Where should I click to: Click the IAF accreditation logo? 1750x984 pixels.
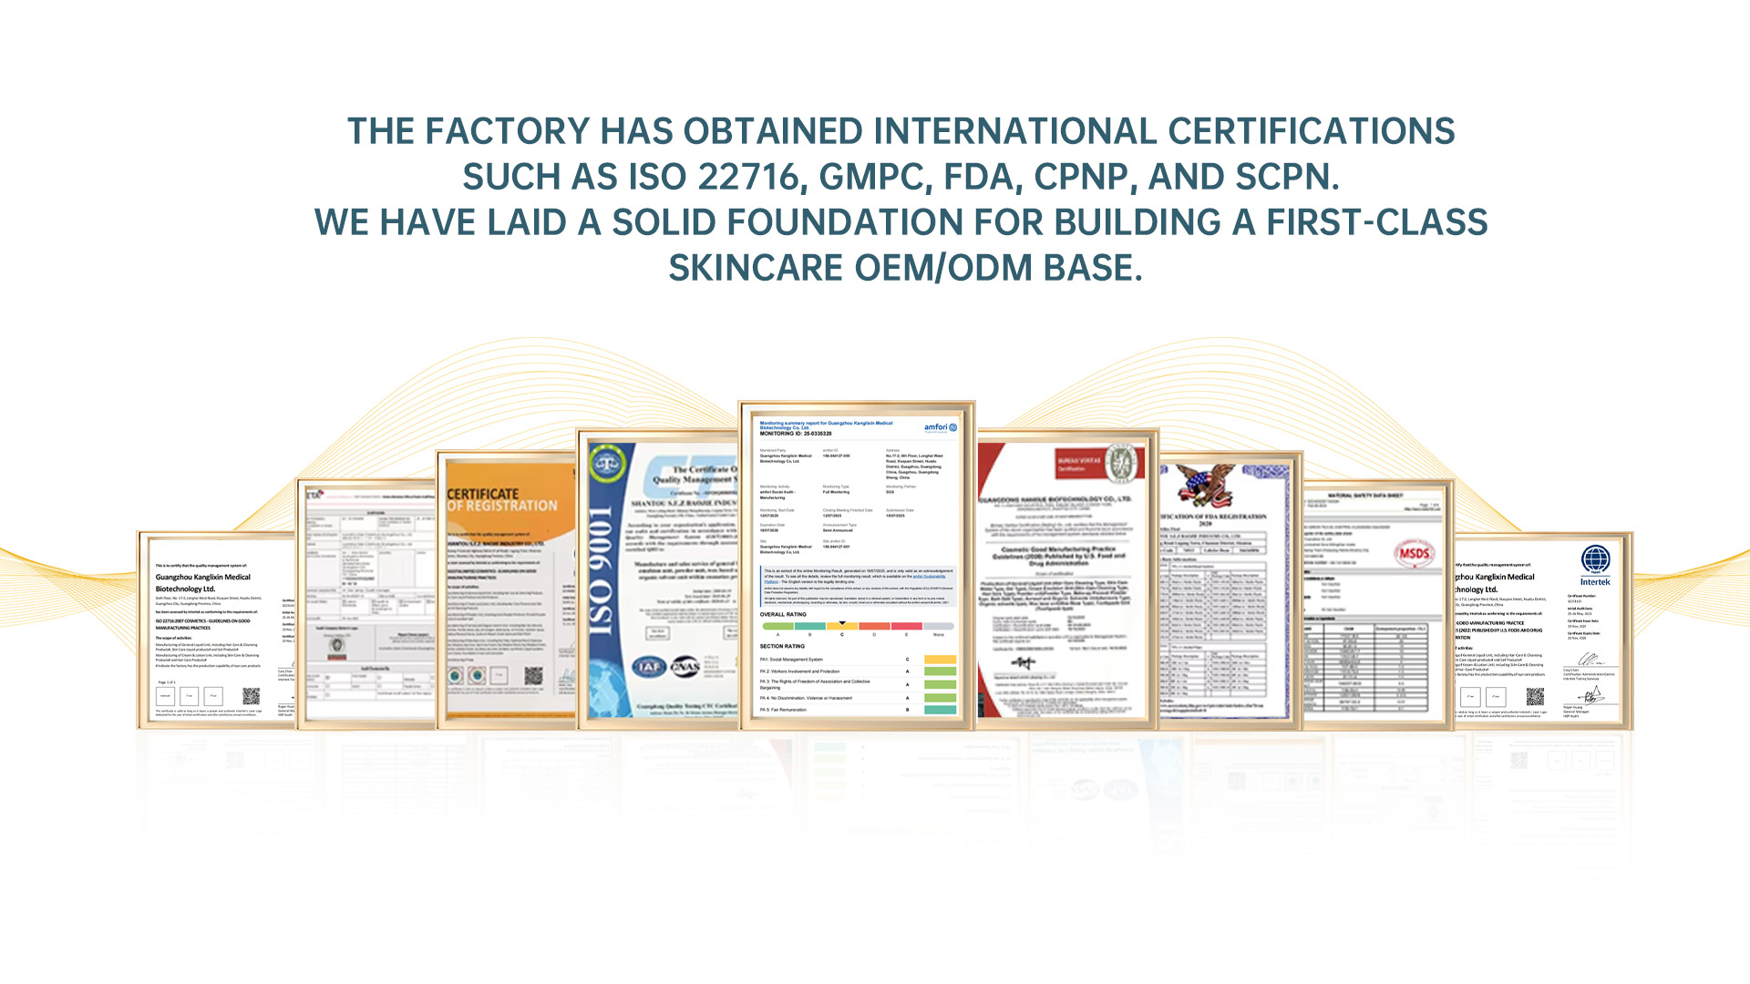pos(649,667)
